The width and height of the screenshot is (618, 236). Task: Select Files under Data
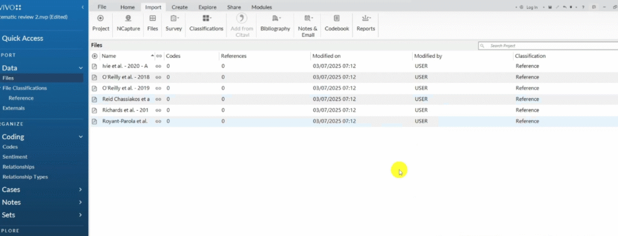pyautogui.click(x=8, y=78)
